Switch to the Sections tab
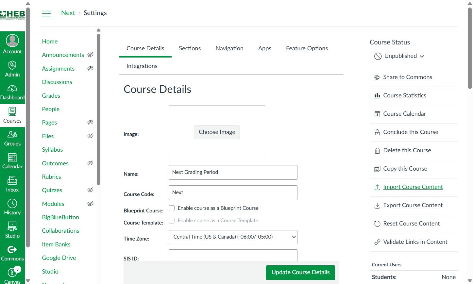 (190, 48)
